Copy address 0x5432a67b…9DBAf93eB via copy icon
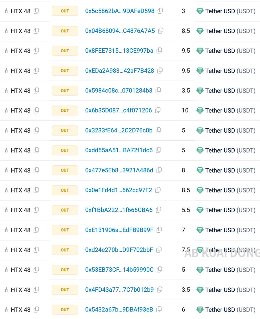Image resolution: width=260 pixels, height=319 pixels. tap(159, 309)
